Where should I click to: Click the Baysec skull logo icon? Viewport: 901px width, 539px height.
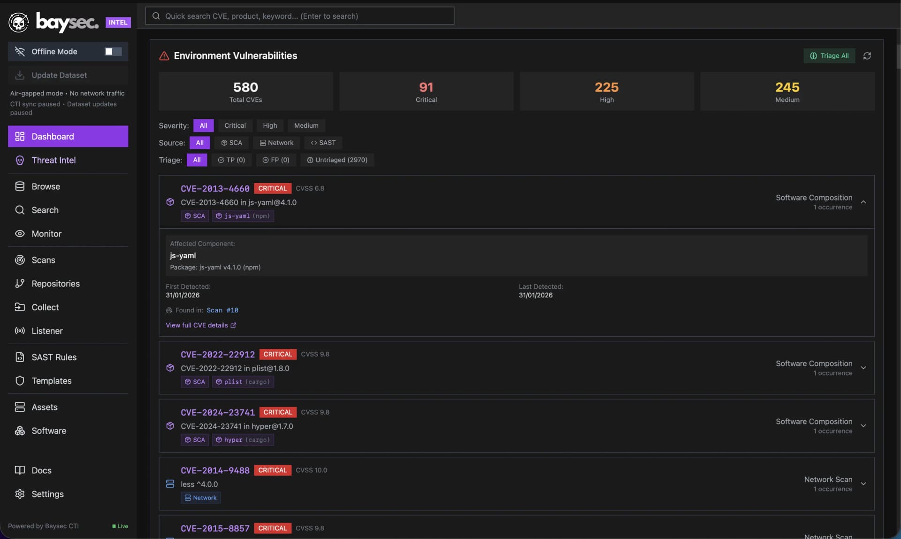click(x=19, y=22)
